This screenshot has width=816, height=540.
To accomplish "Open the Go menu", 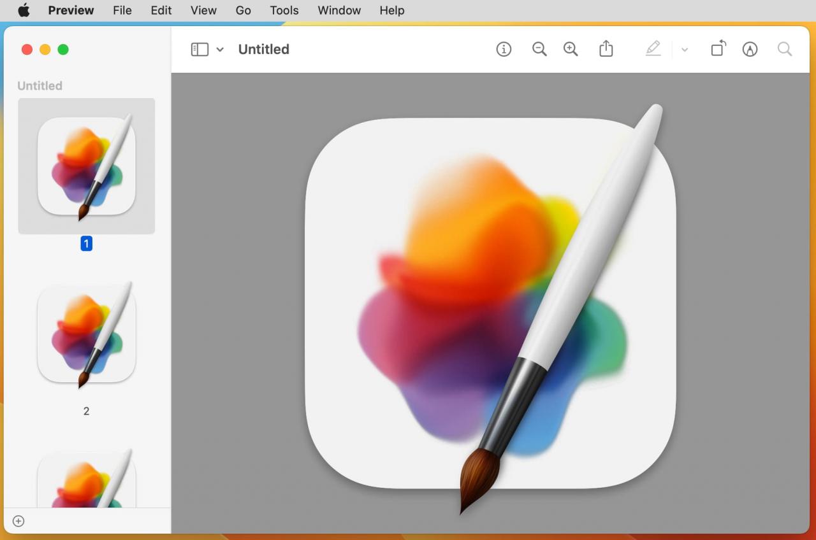I will [243, 10].
